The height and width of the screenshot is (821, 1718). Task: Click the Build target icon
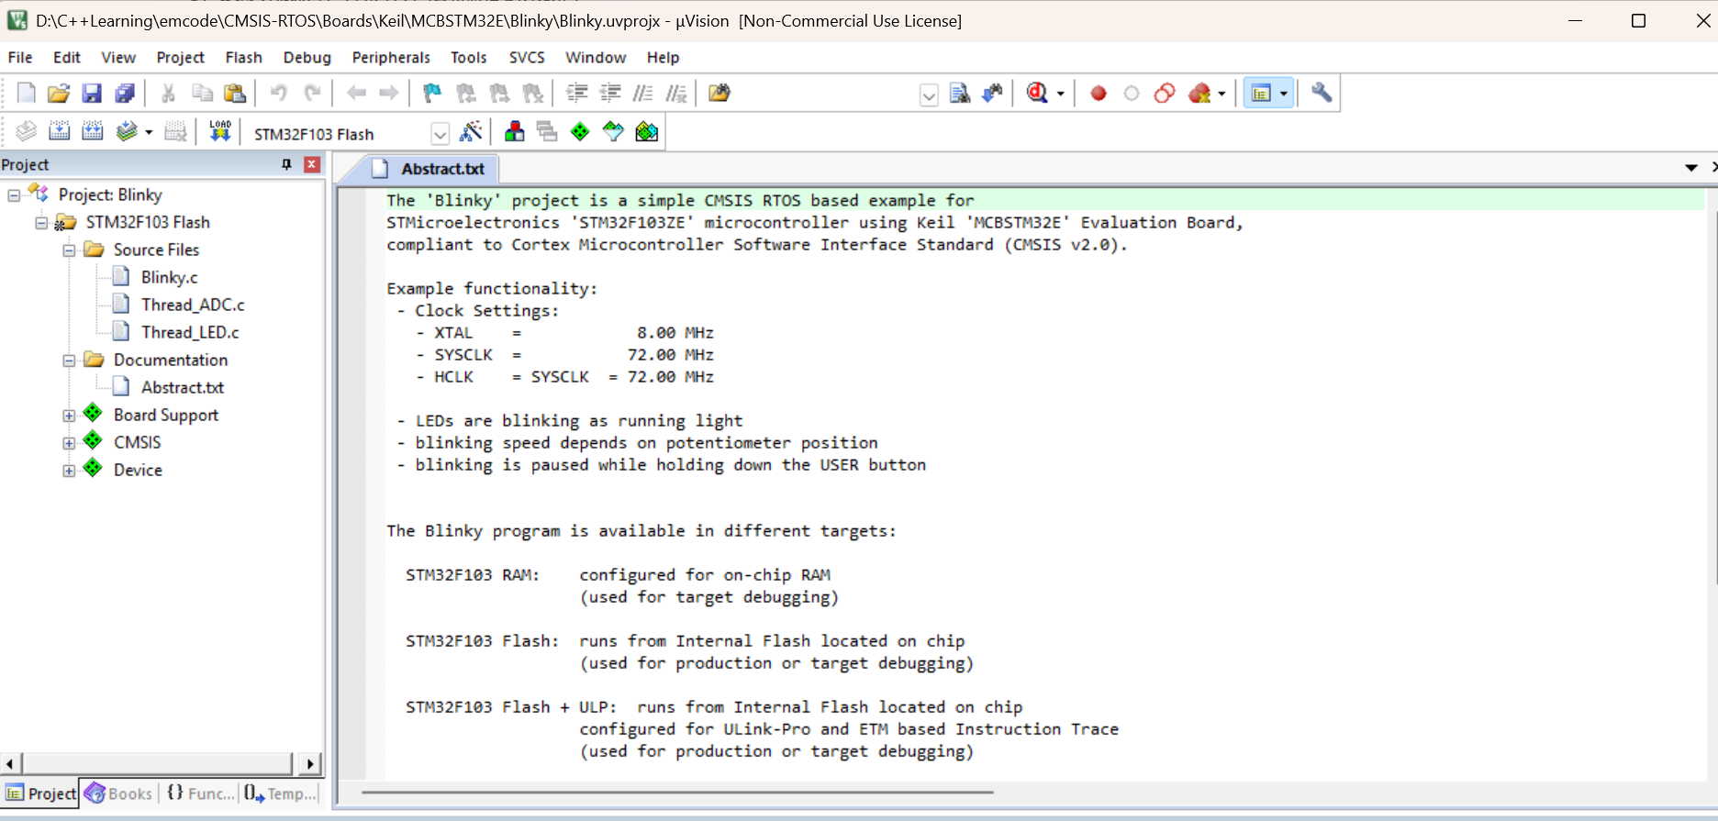[x=60, y=132]
